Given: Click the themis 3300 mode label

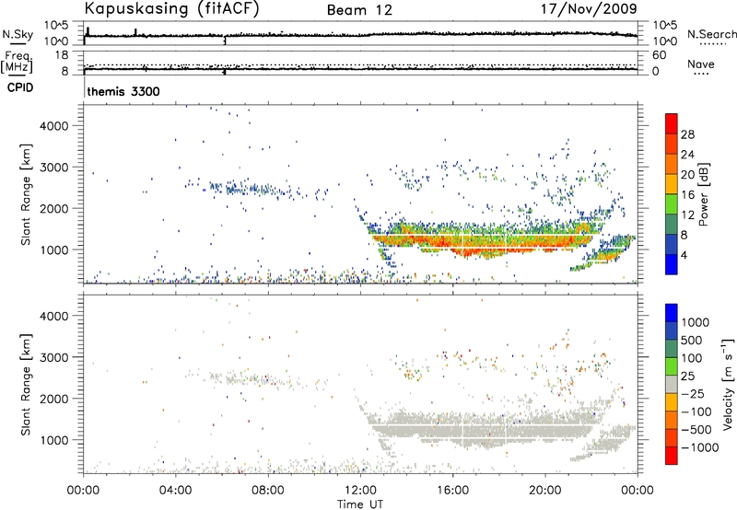Looking at the screenshot, I should [x=123, y=91].
